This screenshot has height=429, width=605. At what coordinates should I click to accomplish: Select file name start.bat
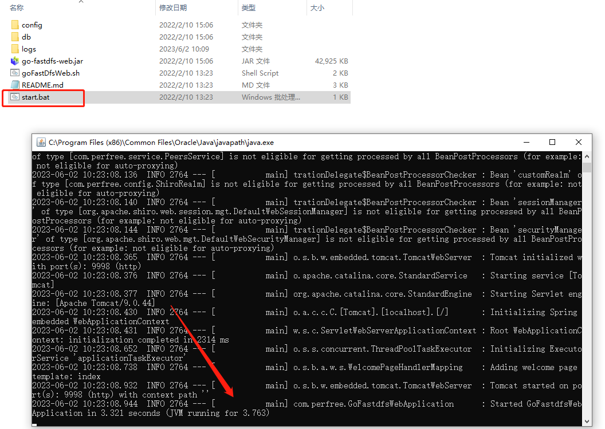[x=36, y=97]
